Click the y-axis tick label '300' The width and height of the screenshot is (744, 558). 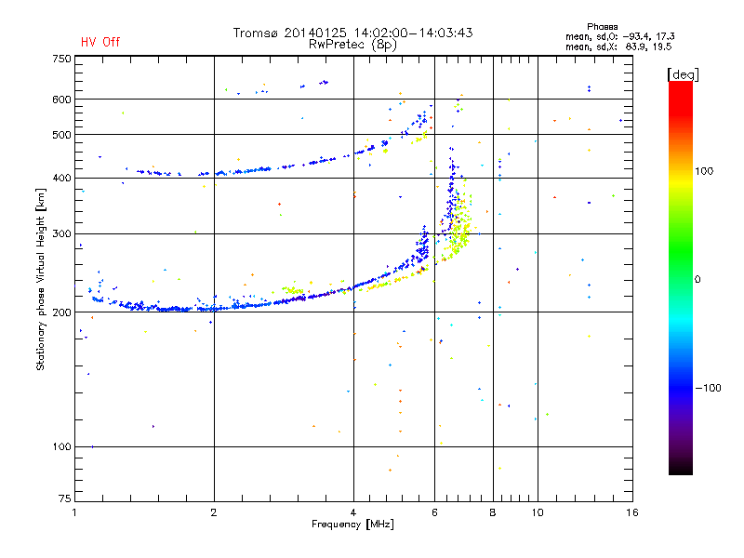pos(61,233)
